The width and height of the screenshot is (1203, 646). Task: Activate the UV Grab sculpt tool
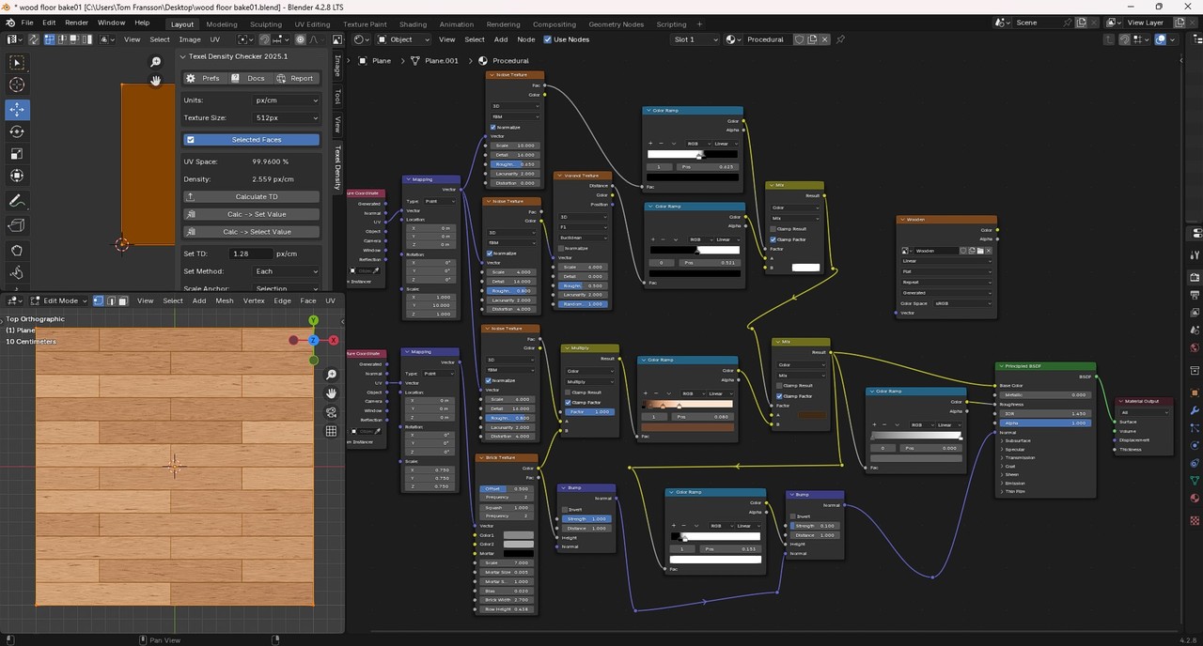pyautogui.click(x=17, y=251)
